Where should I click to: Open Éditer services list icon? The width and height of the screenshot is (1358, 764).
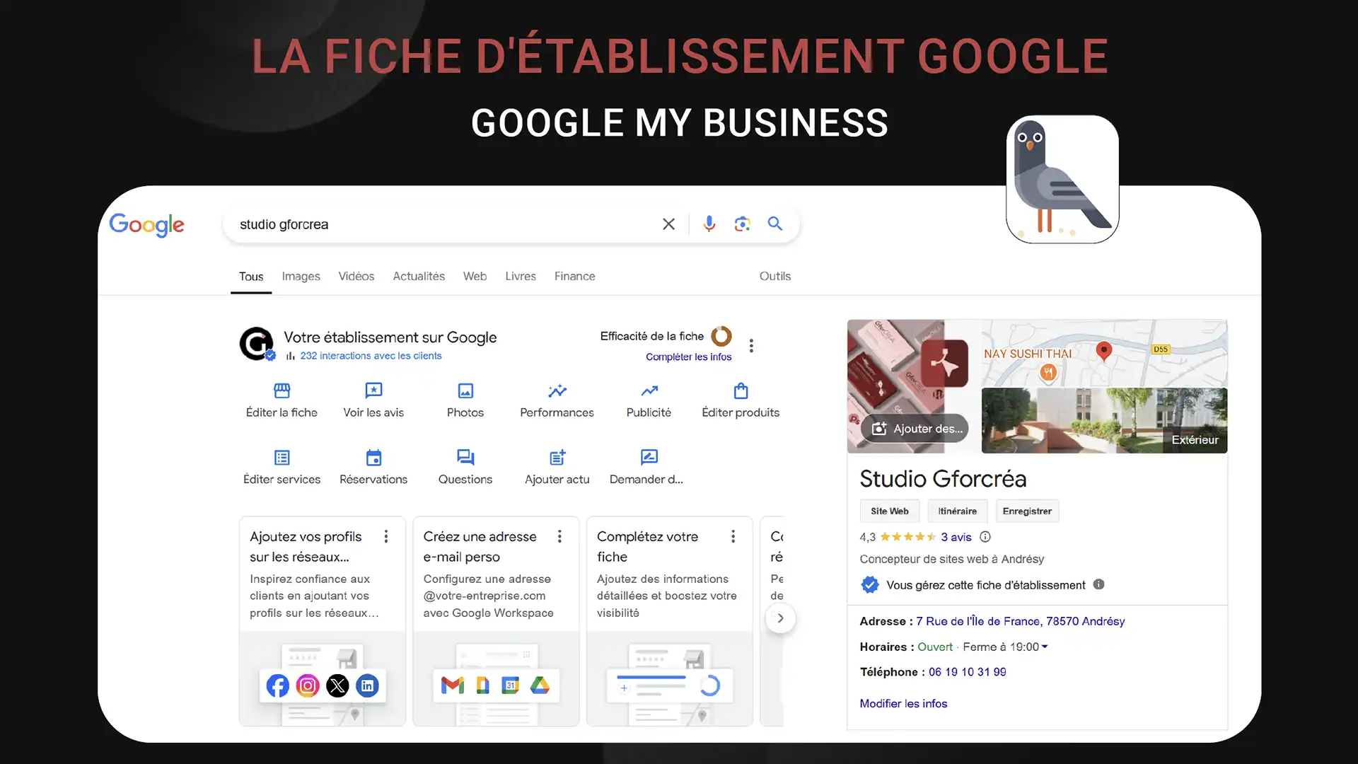click(282, 458)
